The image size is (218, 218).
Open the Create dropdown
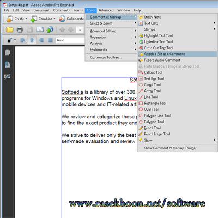[16, 19]
